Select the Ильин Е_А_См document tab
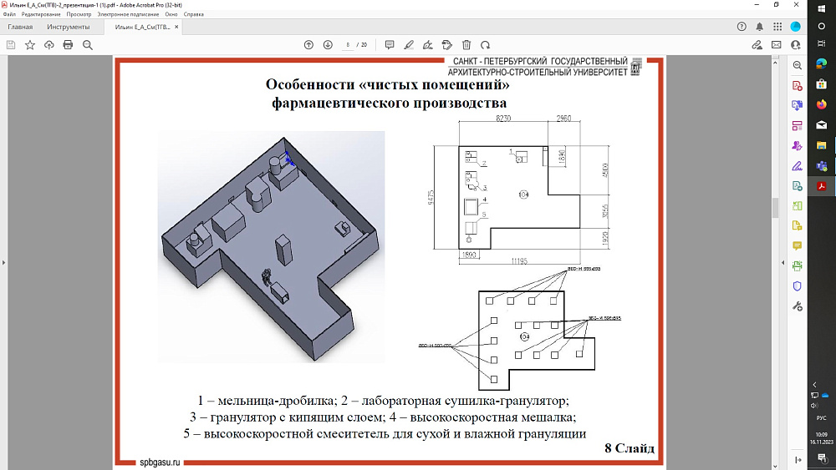Image resolution: width=836 pixels, height=470 pixels. [x=142, y=27]
